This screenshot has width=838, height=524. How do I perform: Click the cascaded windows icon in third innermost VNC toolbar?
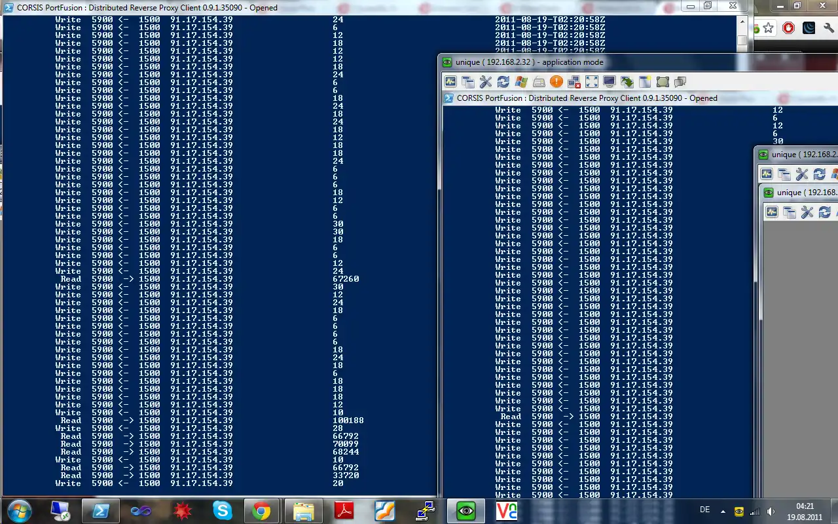point(790,212)
